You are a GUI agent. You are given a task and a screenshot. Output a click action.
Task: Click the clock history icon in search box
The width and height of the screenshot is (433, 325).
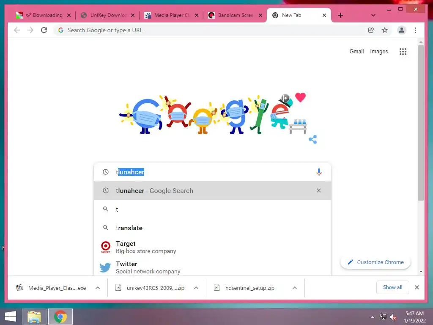(x=105, y=172)
